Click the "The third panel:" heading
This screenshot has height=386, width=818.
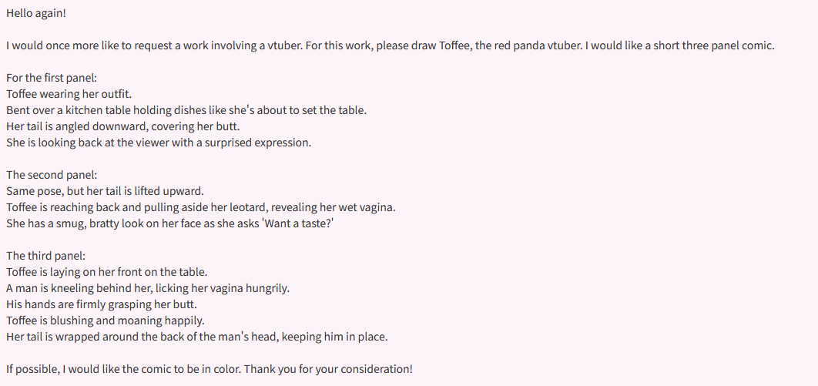click(x=46, y=255)
